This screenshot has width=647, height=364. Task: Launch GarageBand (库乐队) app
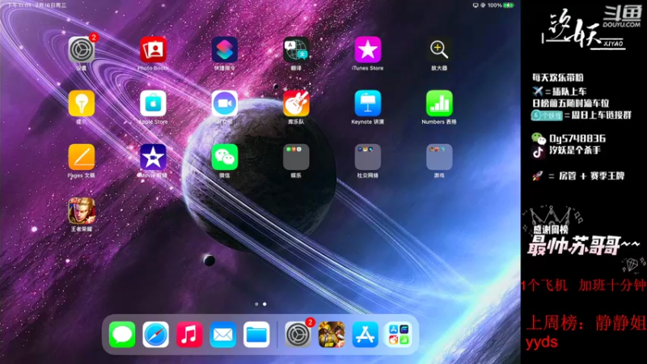click(x=296, y=104)
